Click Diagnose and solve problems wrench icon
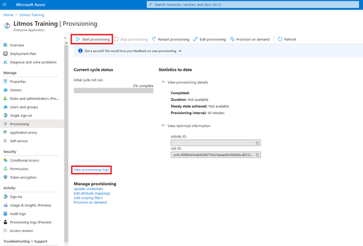This screenshot has height=246, width=363. coord(5,62)
